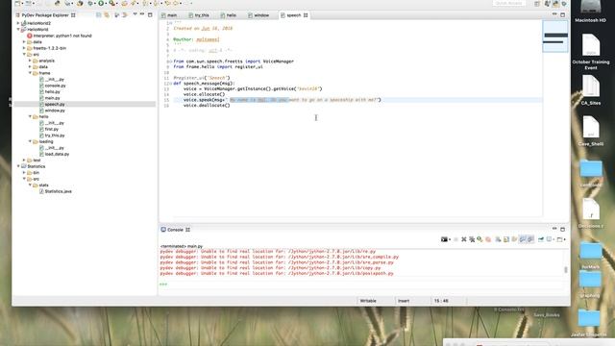Image resolution: width=615 pixels, height=346 pixels.
Task: Maximize the editor area
Action: [x=562, y=14]
